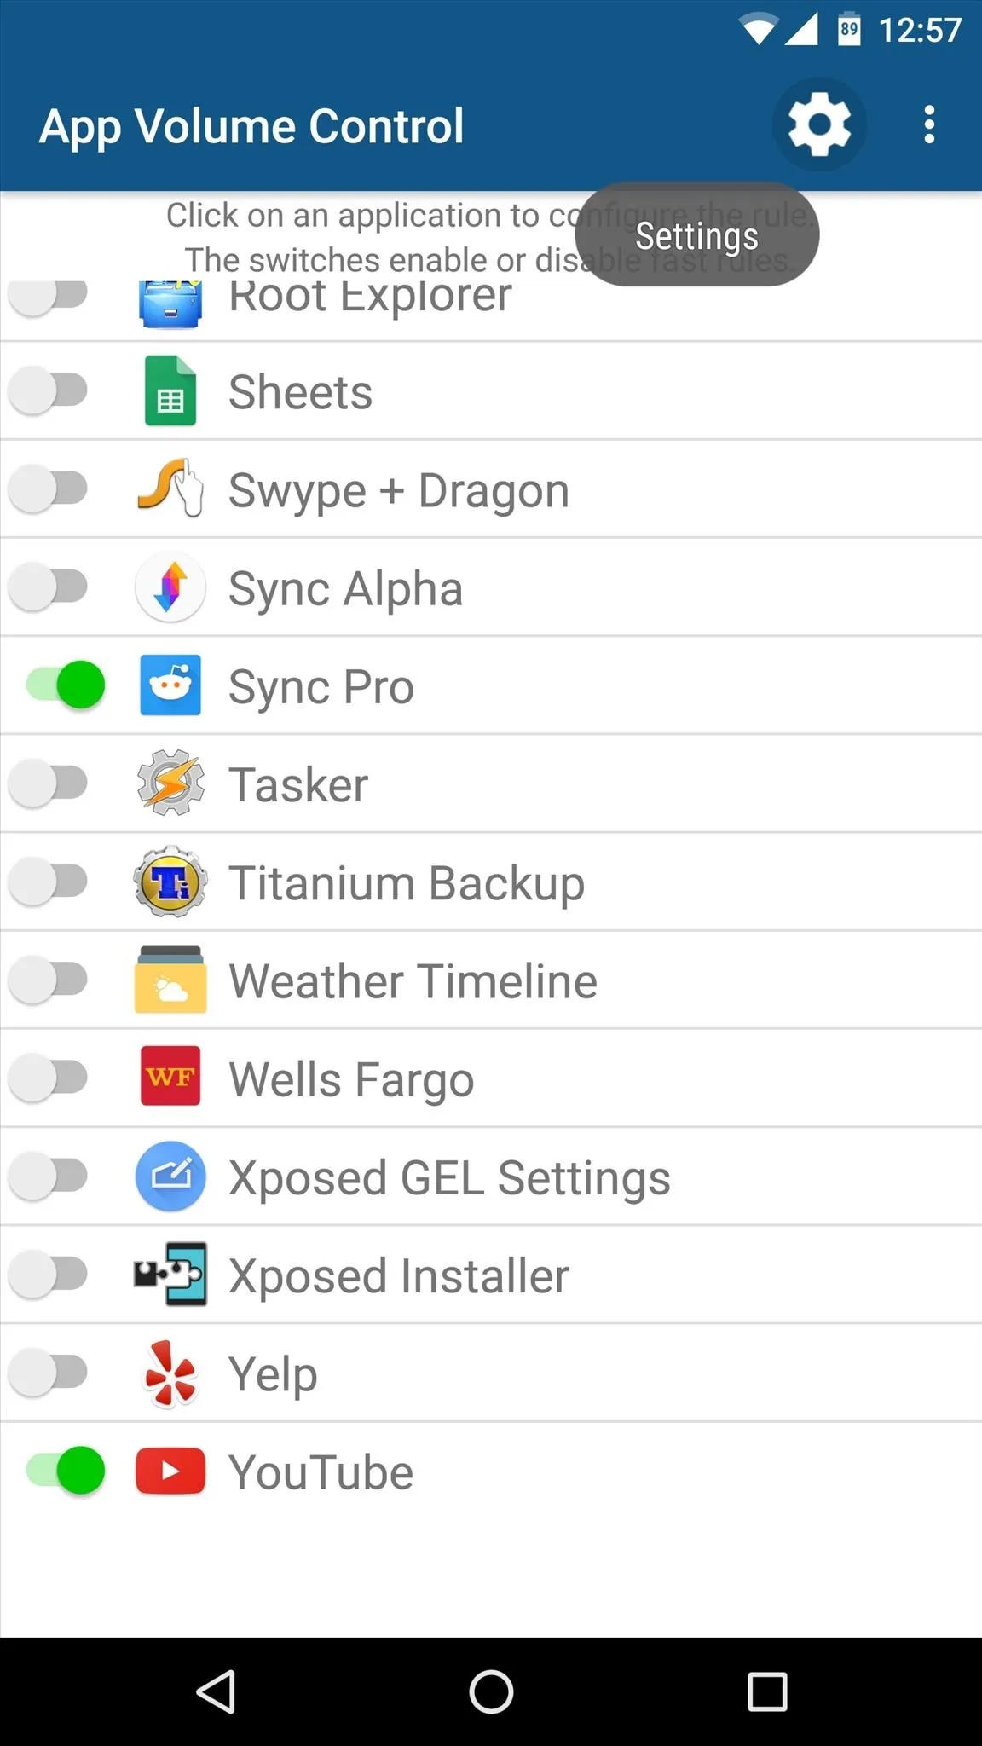Tap the Weather Timeline icon
Viewport: 982px width, 1746px height.
(170, 979)
